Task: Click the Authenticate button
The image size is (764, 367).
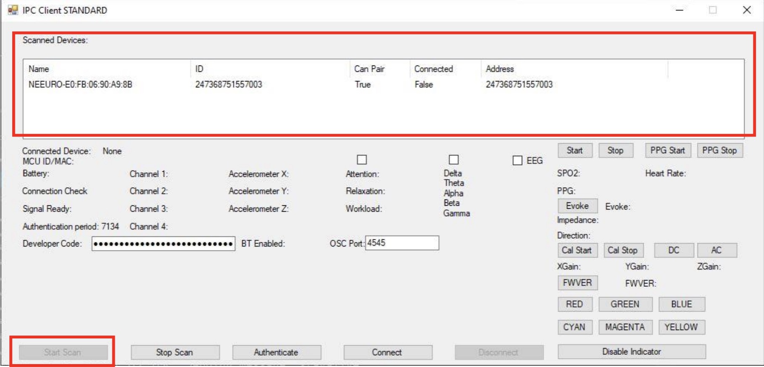Action: coord(276,352)
